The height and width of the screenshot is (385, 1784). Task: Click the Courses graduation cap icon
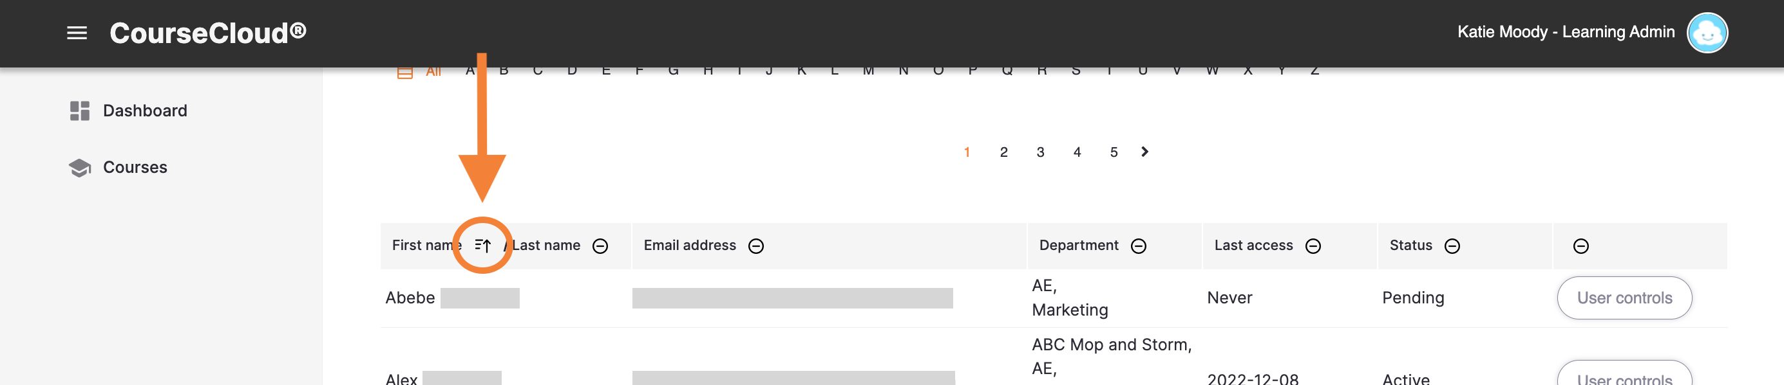click(80, 167)
